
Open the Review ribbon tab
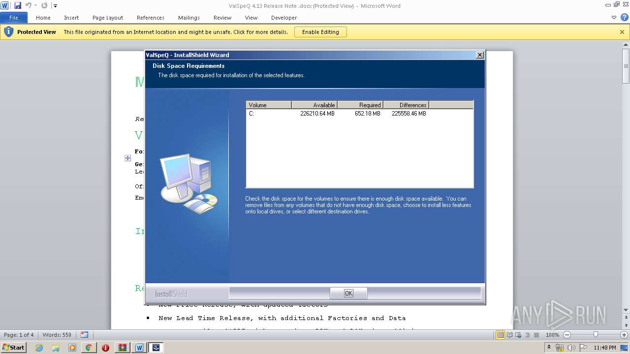tap(222, 18)
